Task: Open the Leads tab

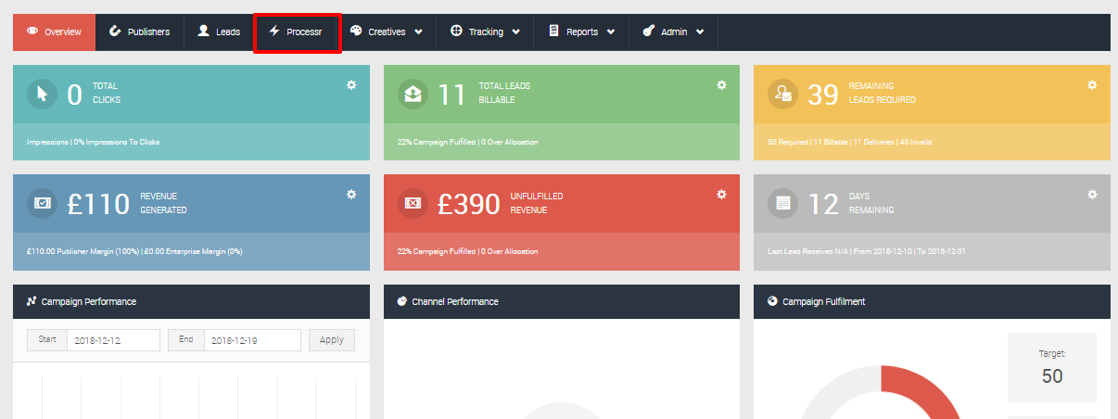Action: (219, 32)
